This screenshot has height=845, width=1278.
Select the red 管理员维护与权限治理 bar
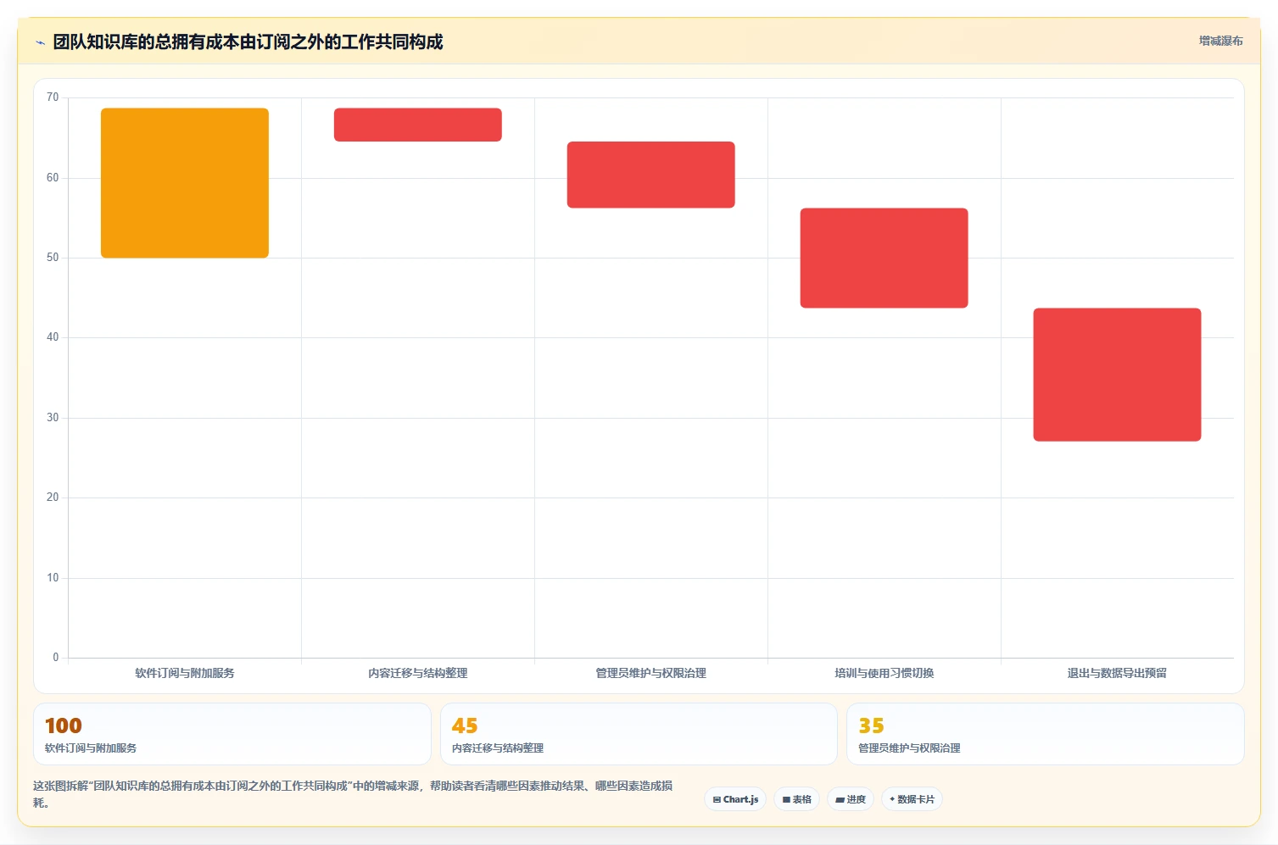coord(651,175)
